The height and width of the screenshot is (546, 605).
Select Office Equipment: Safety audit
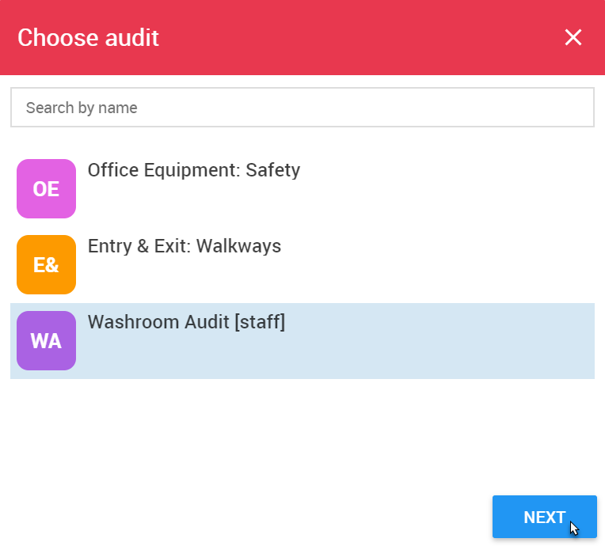[302, 188]
